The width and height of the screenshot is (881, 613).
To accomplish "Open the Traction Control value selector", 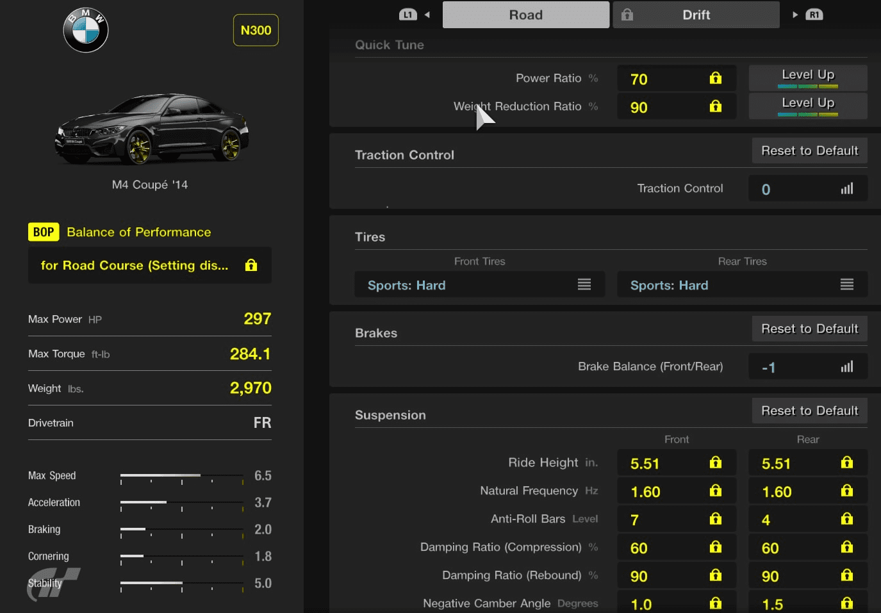I will (x=808, y=188).
